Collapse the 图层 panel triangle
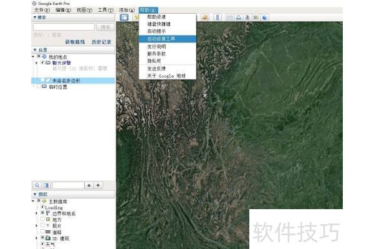 click(x=35, y=194)
